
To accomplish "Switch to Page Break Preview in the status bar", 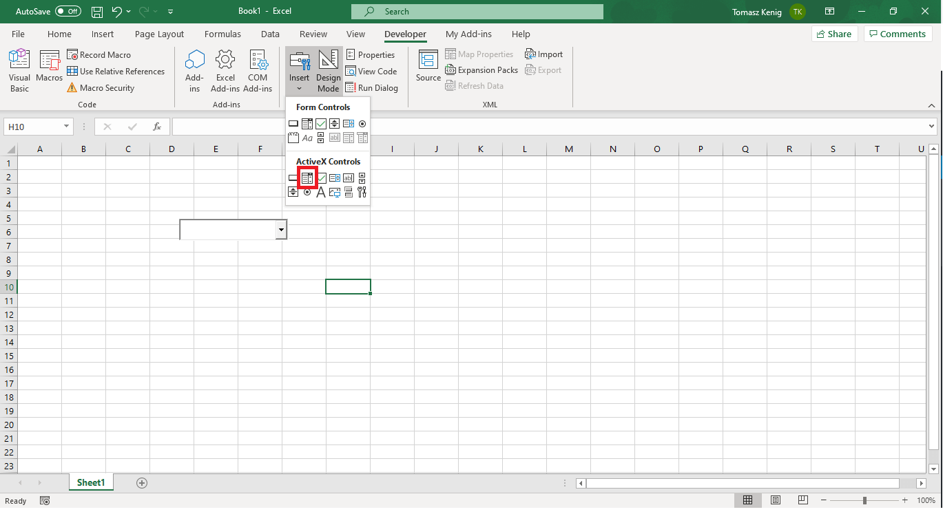I will pos(803,500).
